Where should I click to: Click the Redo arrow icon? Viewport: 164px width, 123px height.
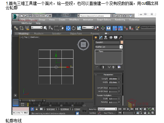click(40, 16)
